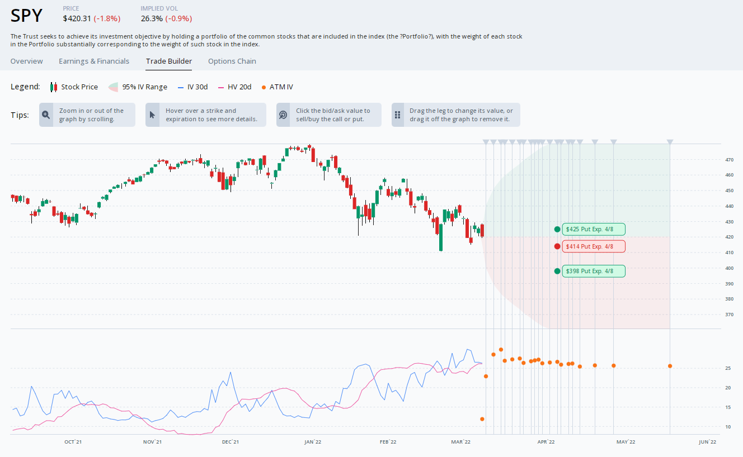Click the rightmost expiration marker triangle
Viewport: 743px width, 457px height.
pyautogui.click(x=670, y=141)
